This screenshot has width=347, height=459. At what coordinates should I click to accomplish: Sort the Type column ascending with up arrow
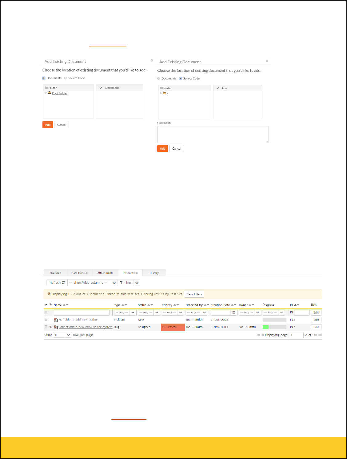[x=123, y=305]
